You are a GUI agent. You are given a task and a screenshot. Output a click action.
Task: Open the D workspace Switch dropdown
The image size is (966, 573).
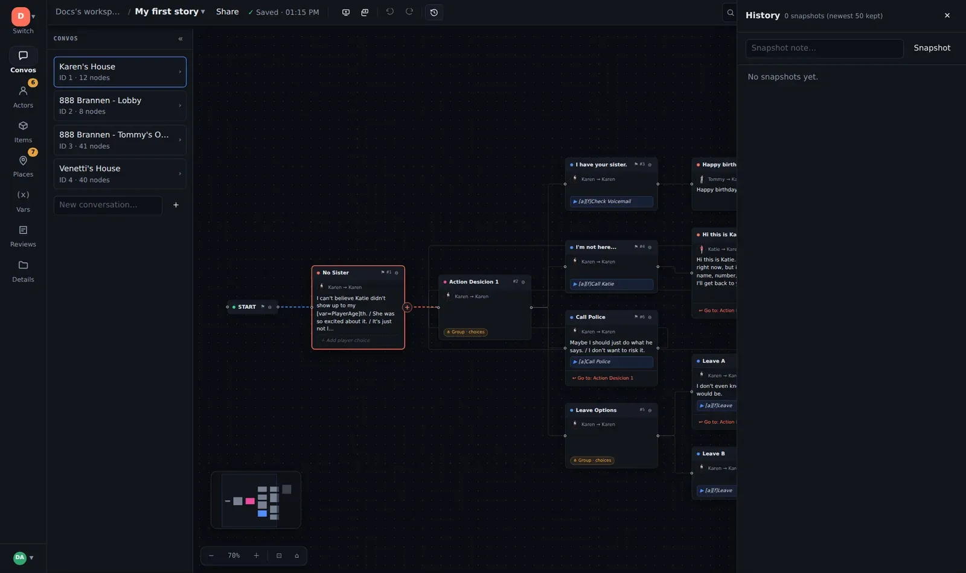(x=23, y=21)
